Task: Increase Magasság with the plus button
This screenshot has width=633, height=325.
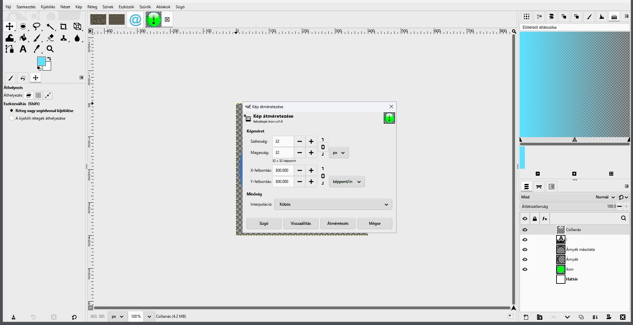Action: (x=311, y=153)
